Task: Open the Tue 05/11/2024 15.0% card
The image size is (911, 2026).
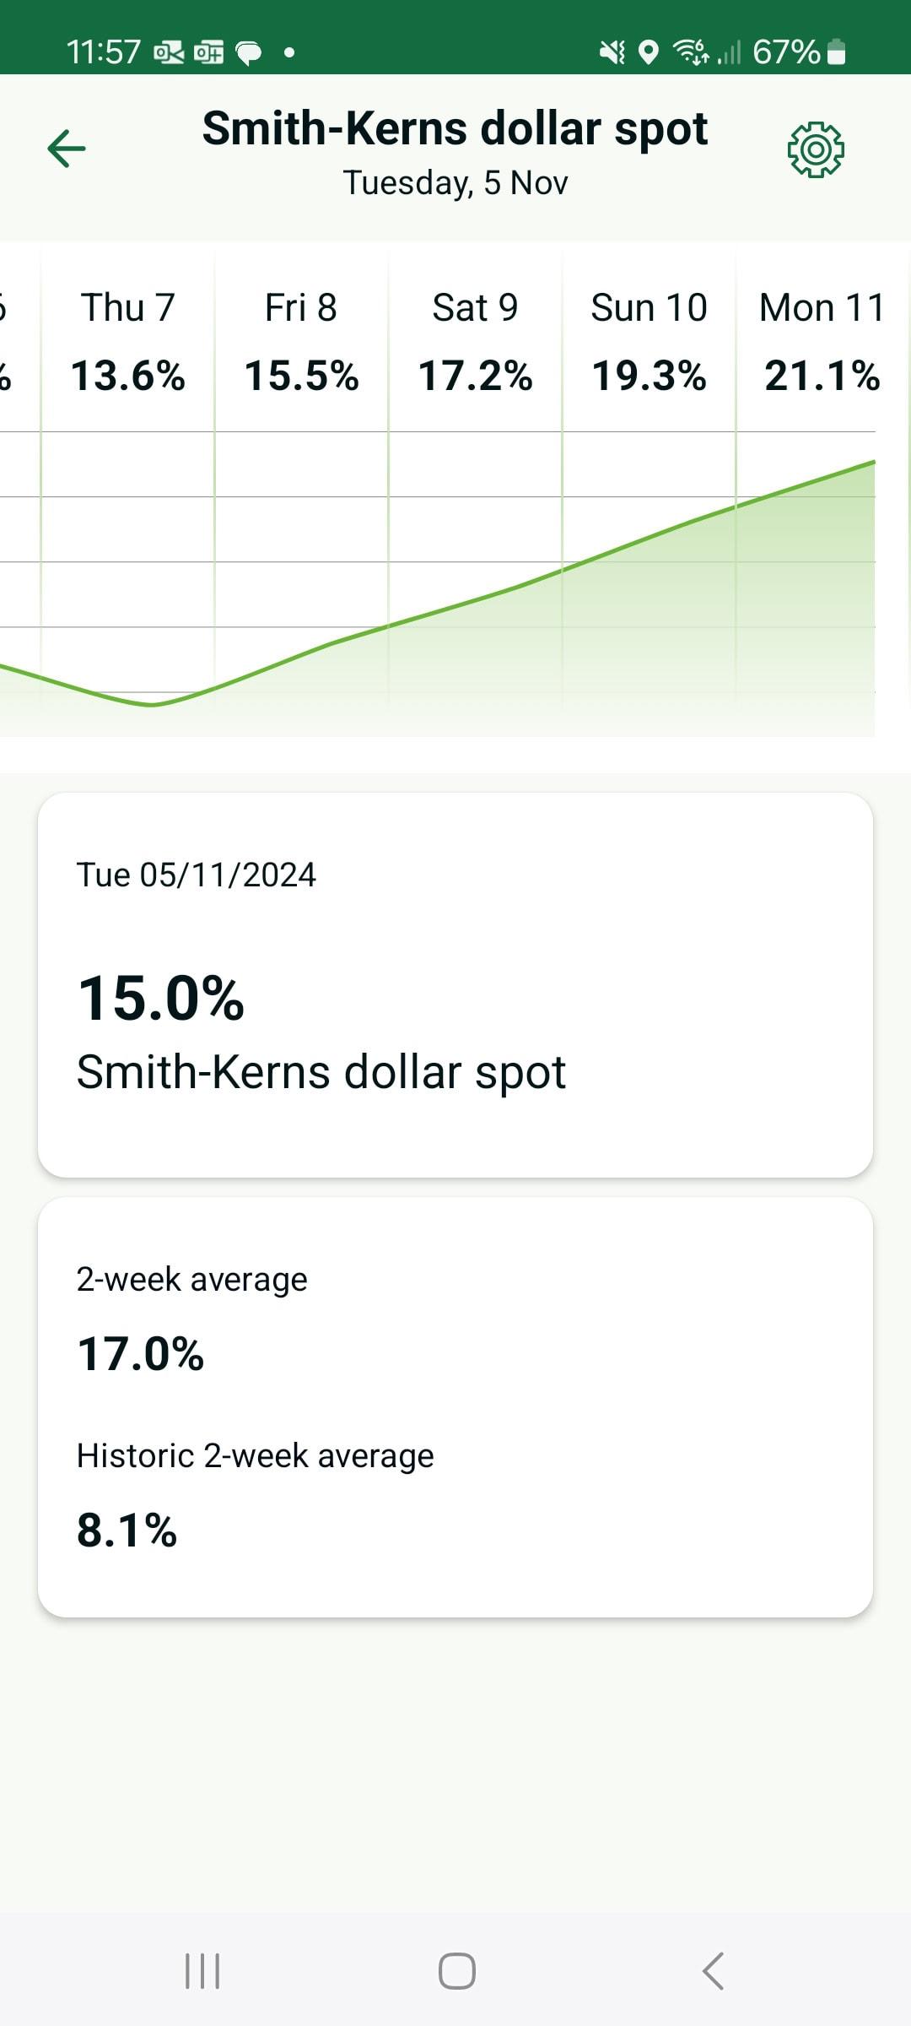Action: 455,984
